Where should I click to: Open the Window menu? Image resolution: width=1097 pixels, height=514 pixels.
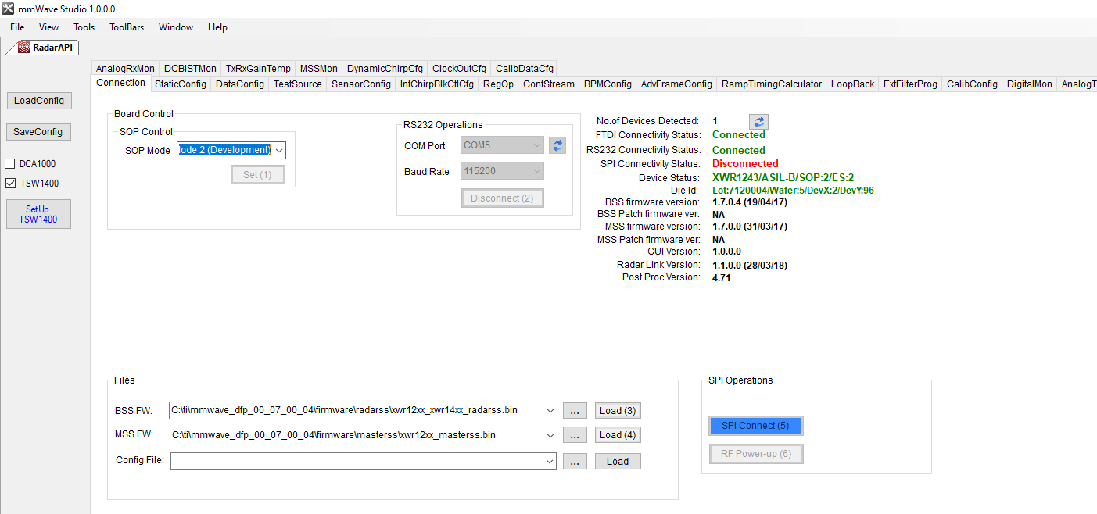click(x=176, y=27)
